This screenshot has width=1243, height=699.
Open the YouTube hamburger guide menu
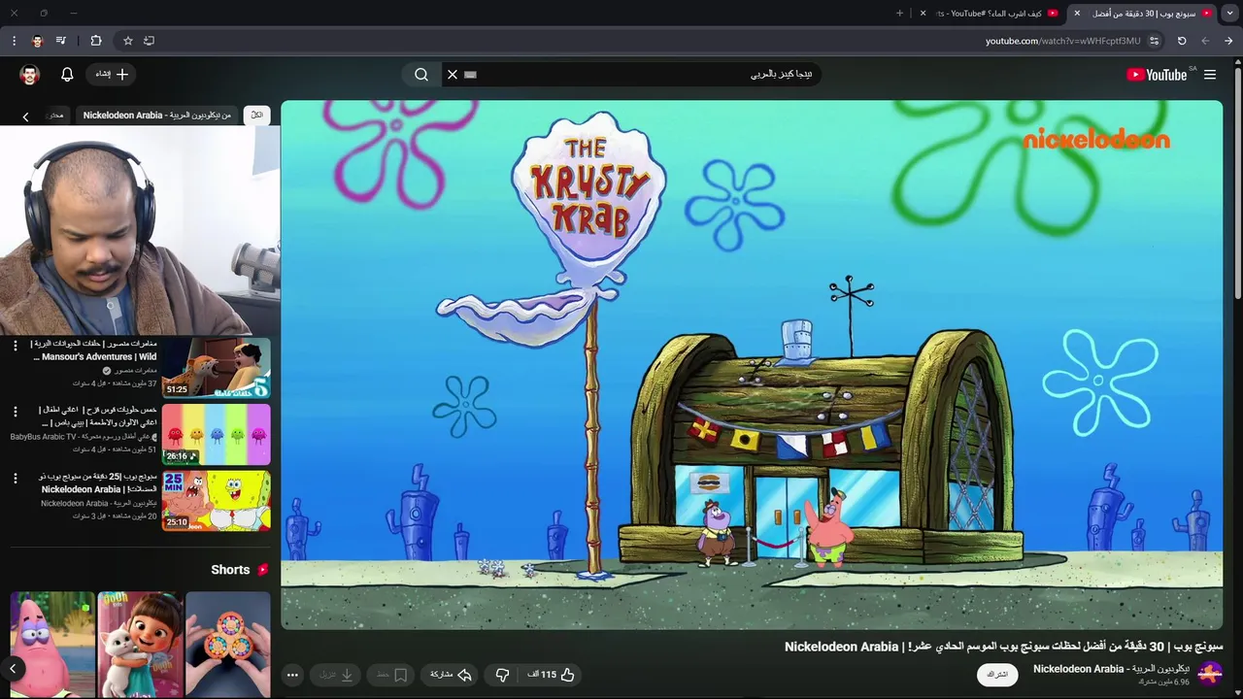tap(1210, 75)
